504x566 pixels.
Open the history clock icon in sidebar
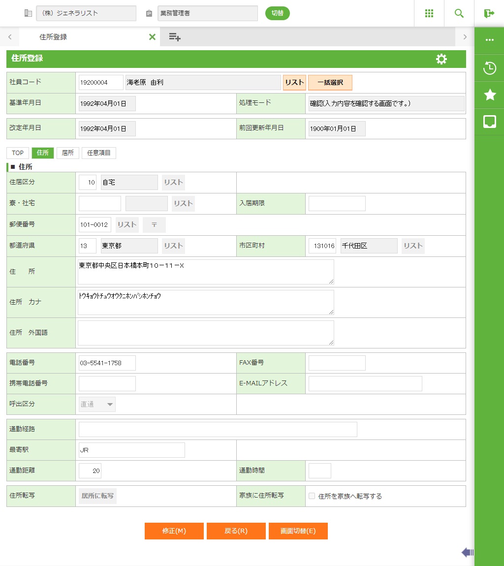click(x=489, y=68)
